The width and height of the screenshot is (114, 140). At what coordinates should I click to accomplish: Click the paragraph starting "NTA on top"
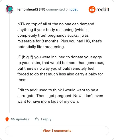tap(60, 35)
